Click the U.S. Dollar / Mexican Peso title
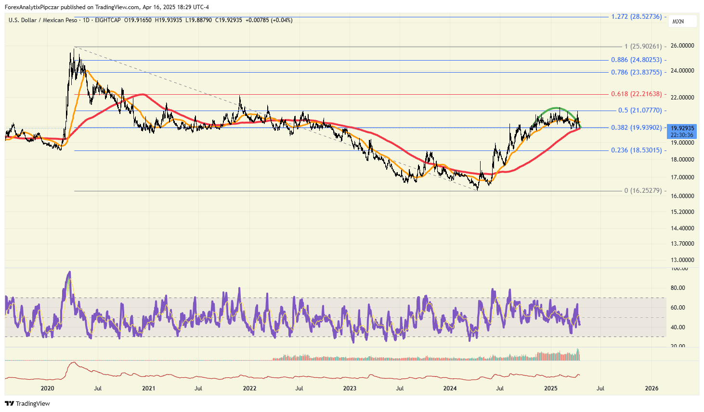Viewport: 704px width, 412px height. [42, 20]
